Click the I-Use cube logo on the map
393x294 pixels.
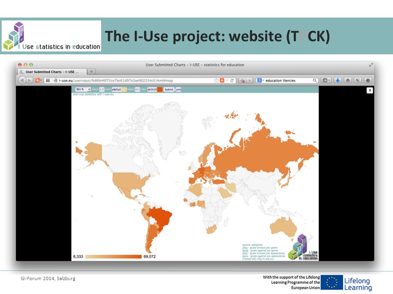point(303,247)
